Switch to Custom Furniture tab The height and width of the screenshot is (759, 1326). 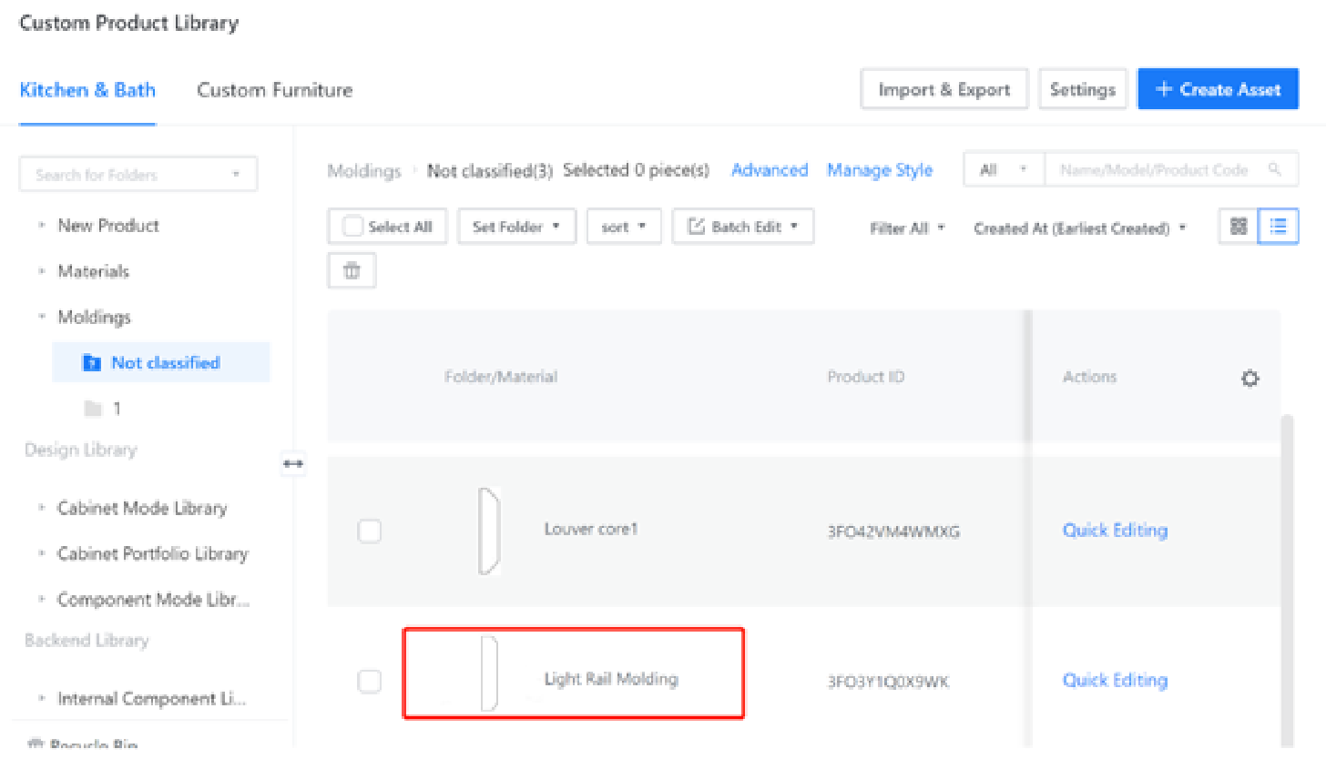click(x=274, y=90)
